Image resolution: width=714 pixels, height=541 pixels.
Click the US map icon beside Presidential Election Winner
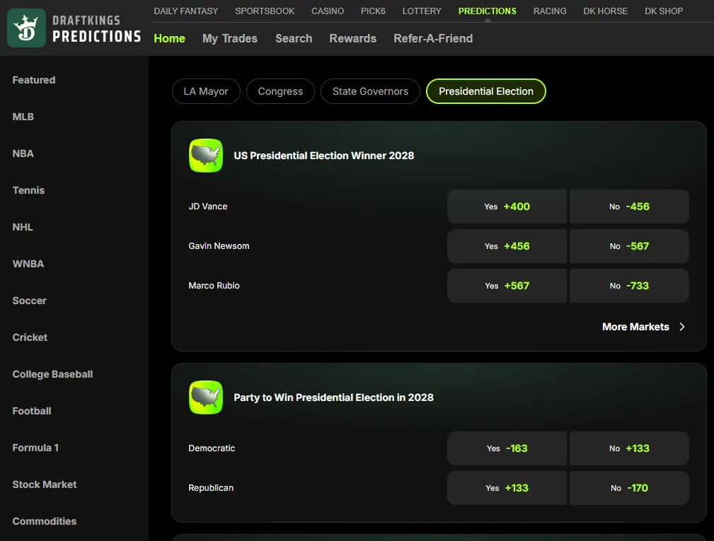coord(206,156)
